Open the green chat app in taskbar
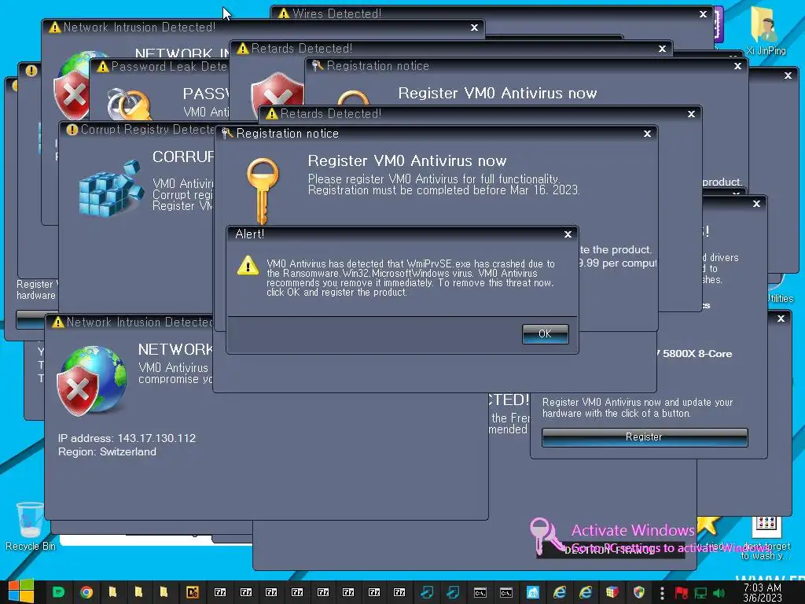This screenshot has height=604, width=805. pos(59,592)
